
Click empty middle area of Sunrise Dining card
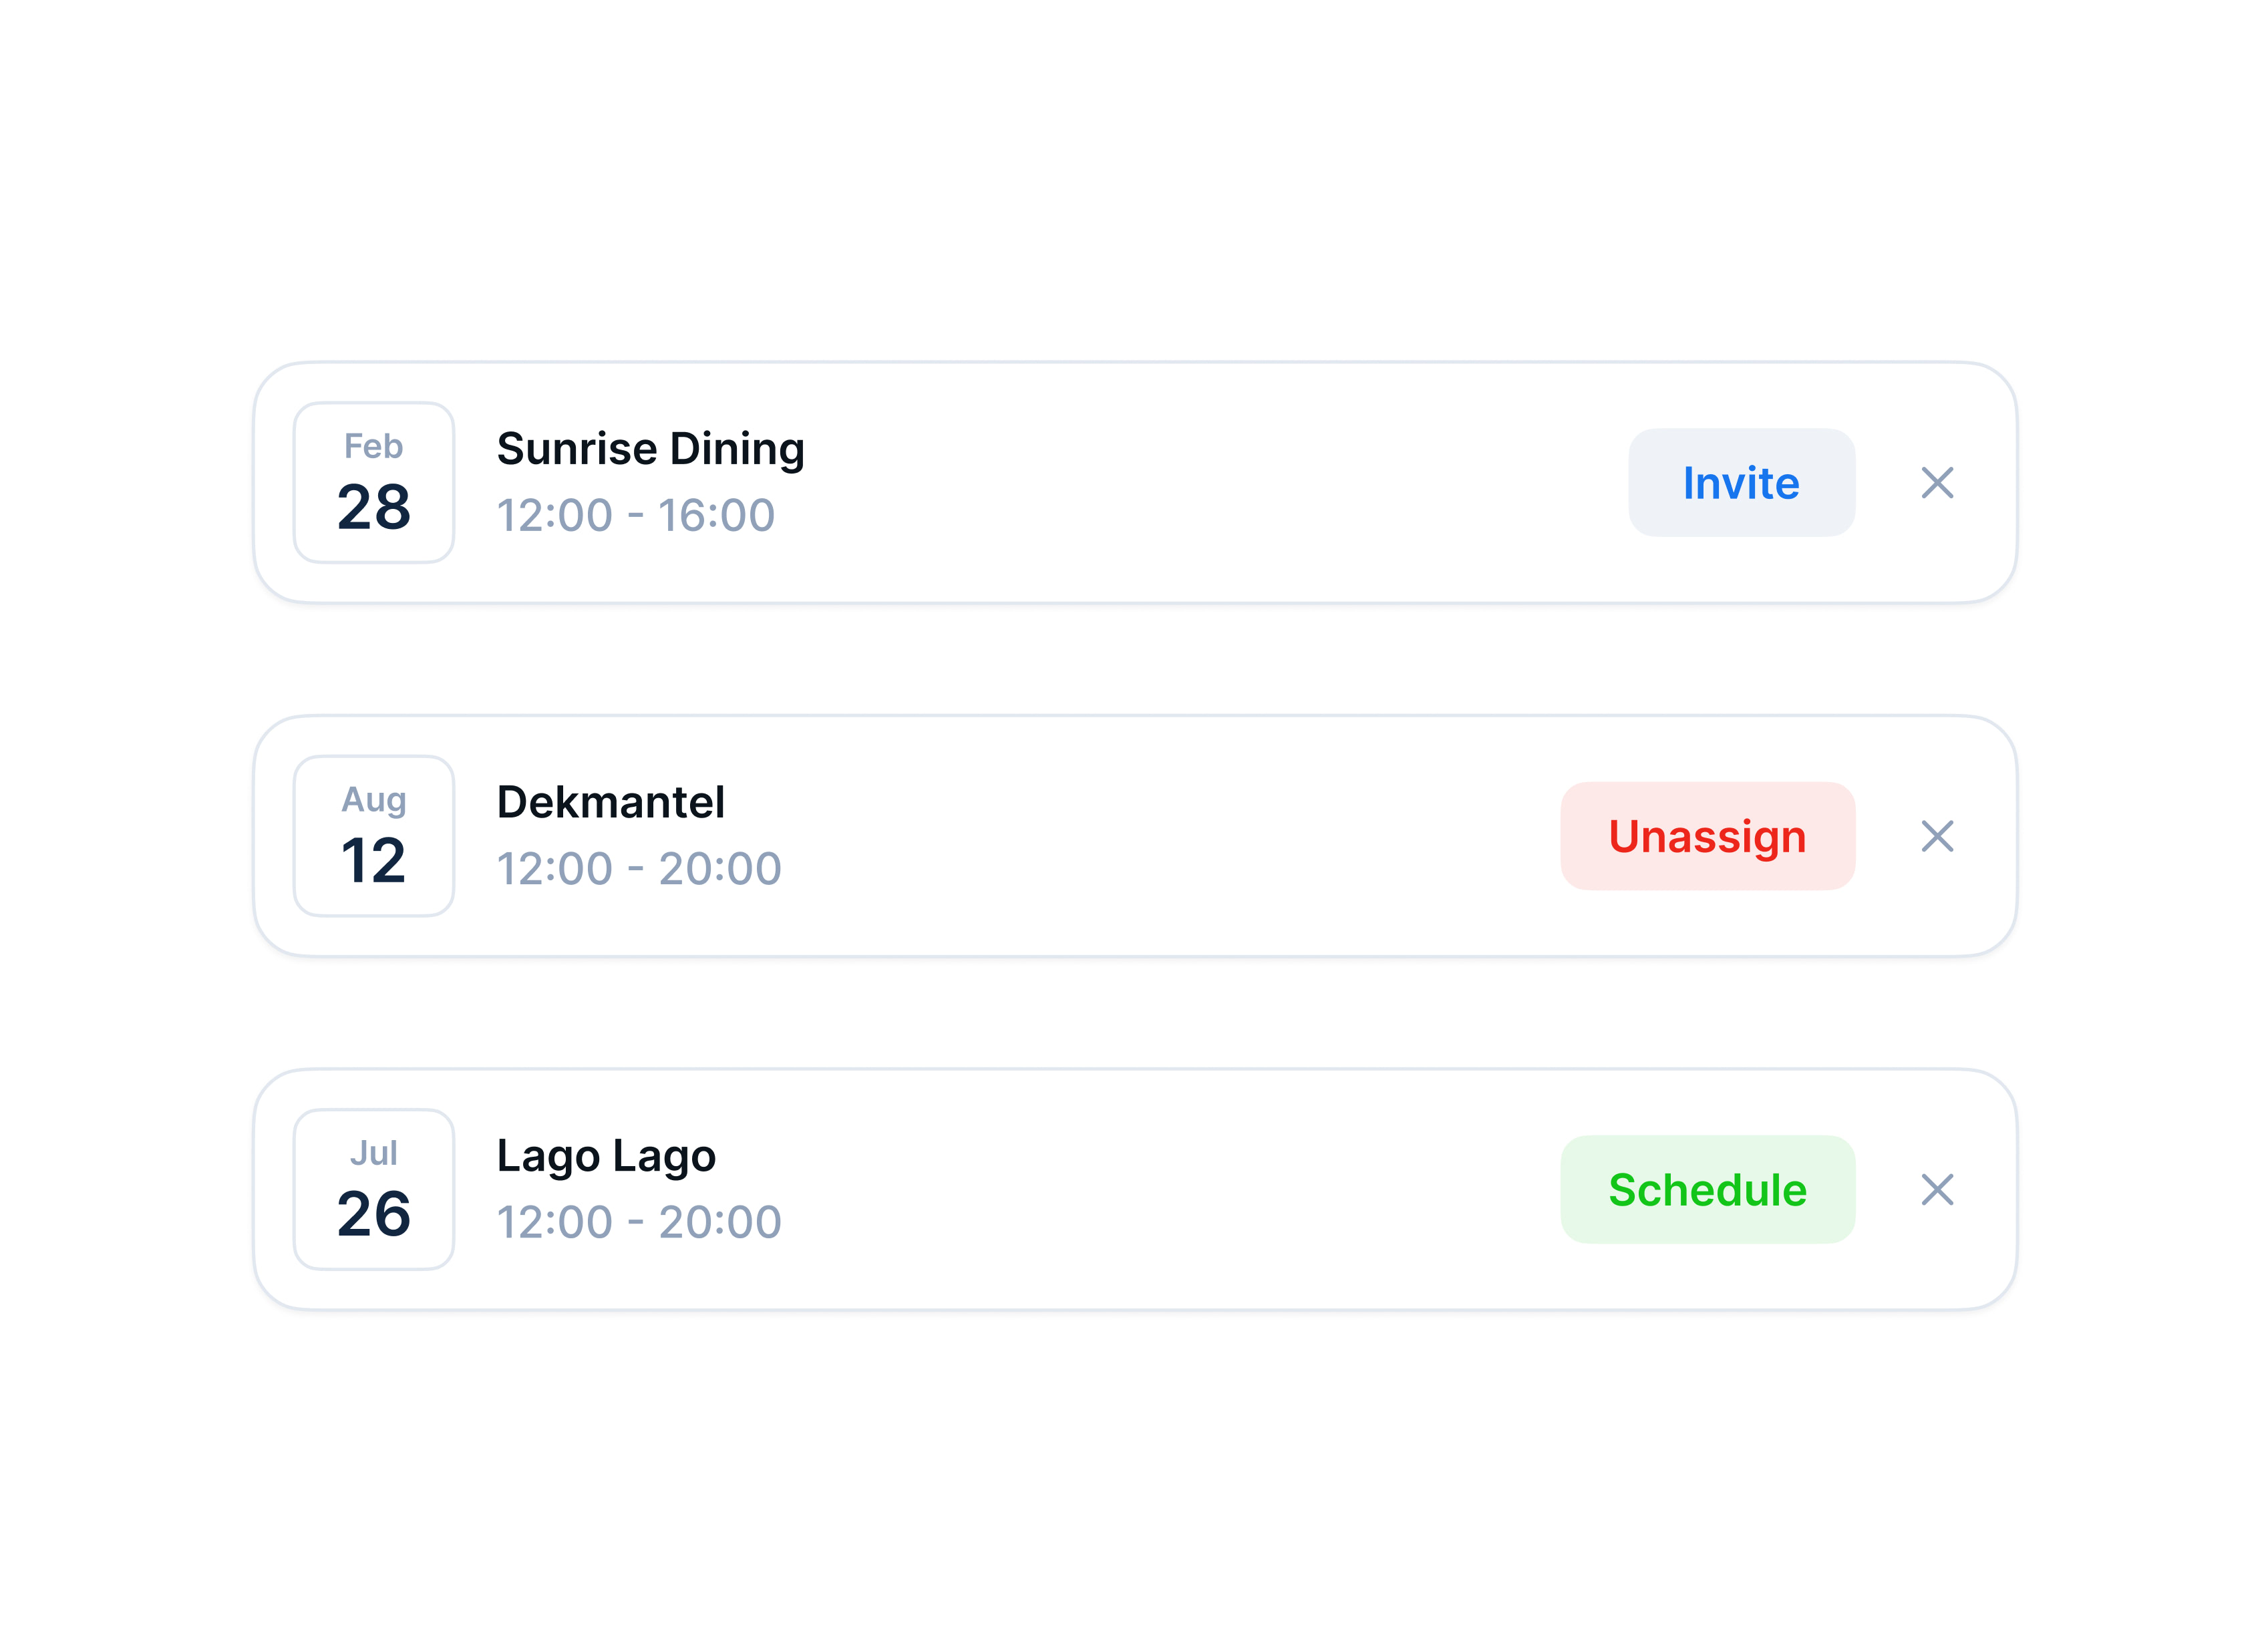tap(1200, 483)
